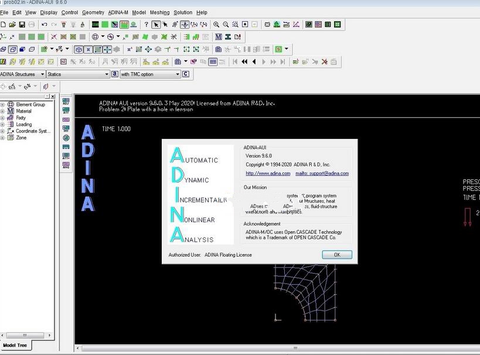Image resolution: width=480 pixels, height=355 pixels.
Task: Toggle the wireframe box display icon
Action: click(x=12, y=49)
